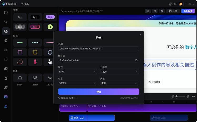Browse for save folder icon

click(x=136, y=60)
